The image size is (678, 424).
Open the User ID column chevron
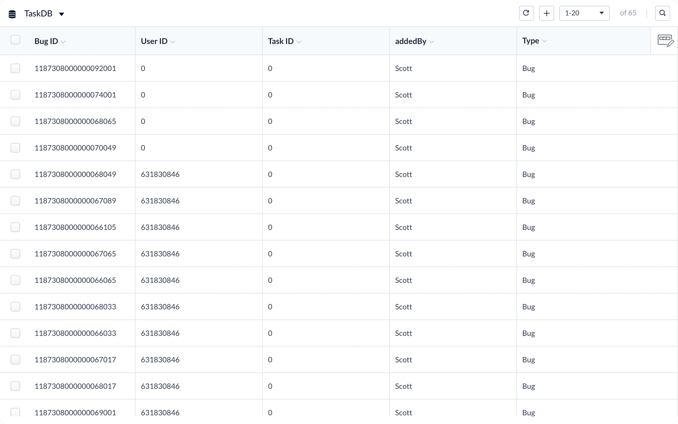(173, 42)
